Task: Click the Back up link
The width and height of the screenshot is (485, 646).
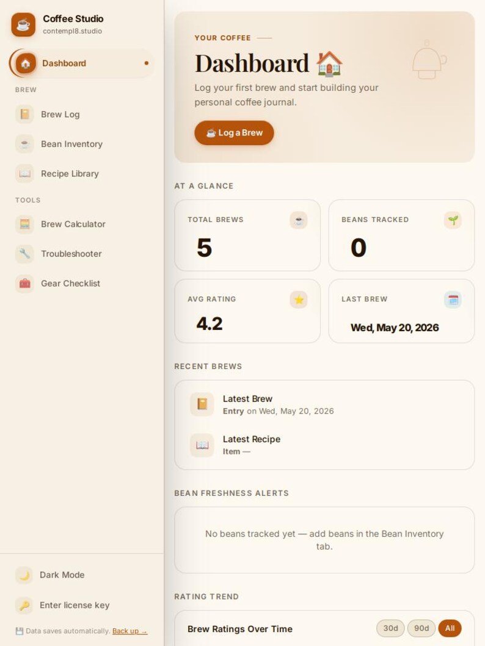Action: 129,631
